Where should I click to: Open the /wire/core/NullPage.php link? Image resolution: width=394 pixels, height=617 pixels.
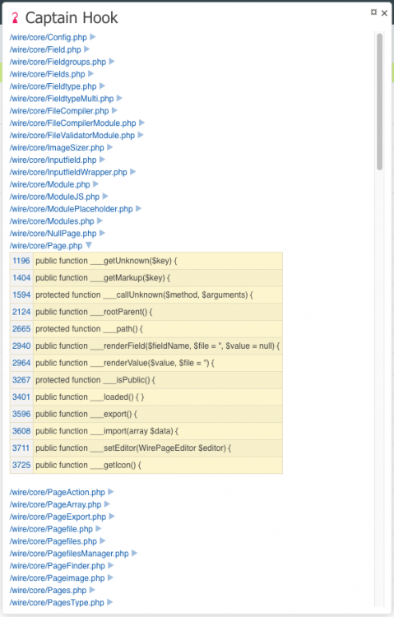click(x=53, y=234)
